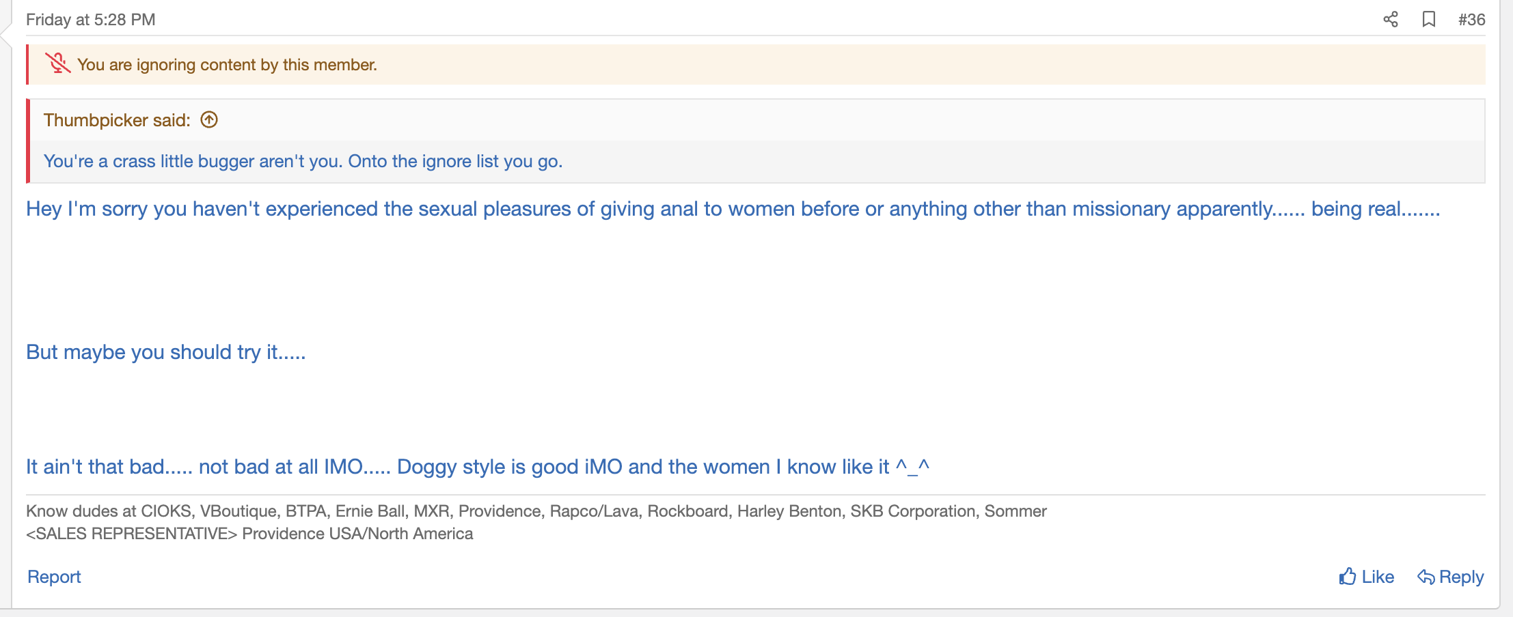
Task: Click the line starting It ain't that bad
Action: (477, 467)
